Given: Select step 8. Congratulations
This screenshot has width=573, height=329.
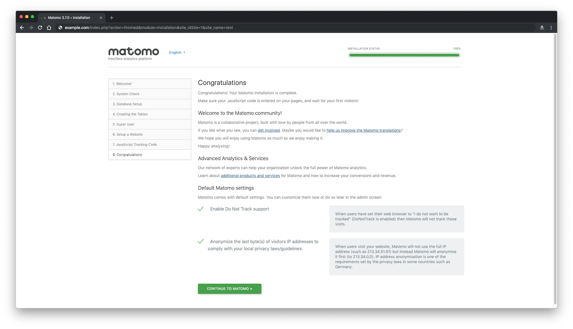Looking at the screenshot, I should 149,155.
